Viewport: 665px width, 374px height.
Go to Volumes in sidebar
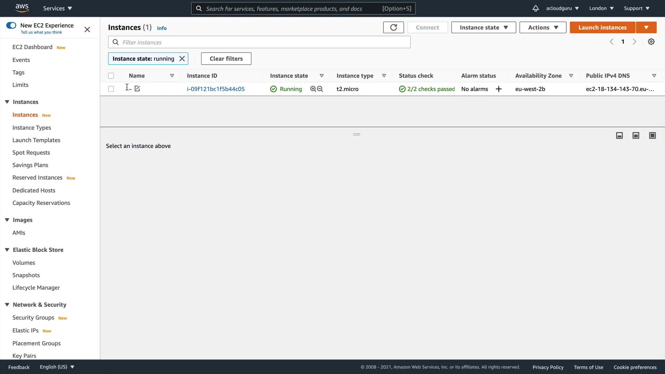[24, 262]
